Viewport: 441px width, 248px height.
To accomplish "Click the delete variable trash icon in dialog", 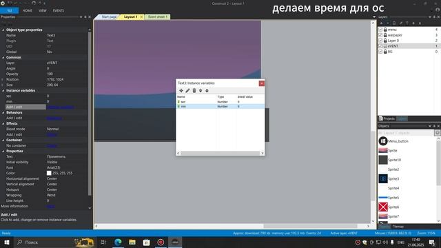I will [x=194, y=90].
